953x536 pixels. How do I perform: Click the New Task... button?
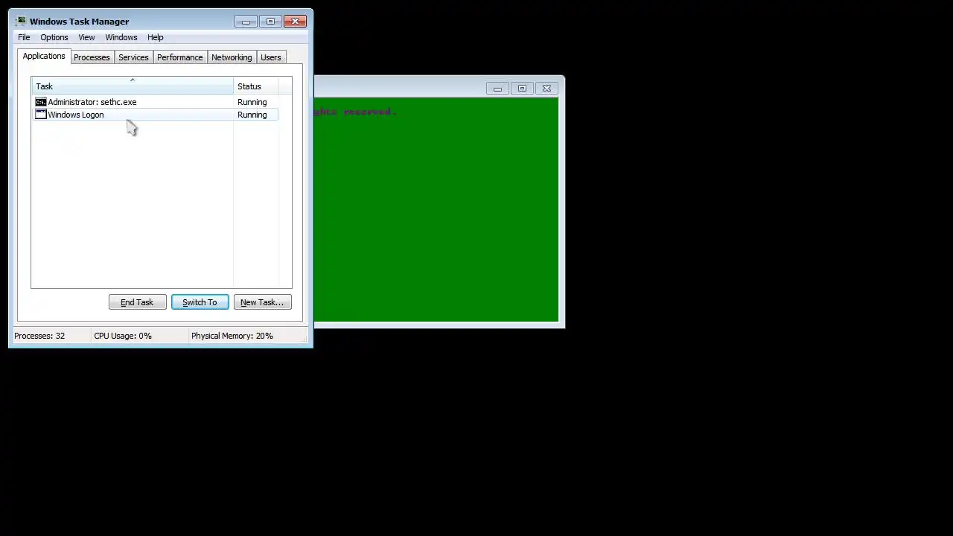(262, 302)
